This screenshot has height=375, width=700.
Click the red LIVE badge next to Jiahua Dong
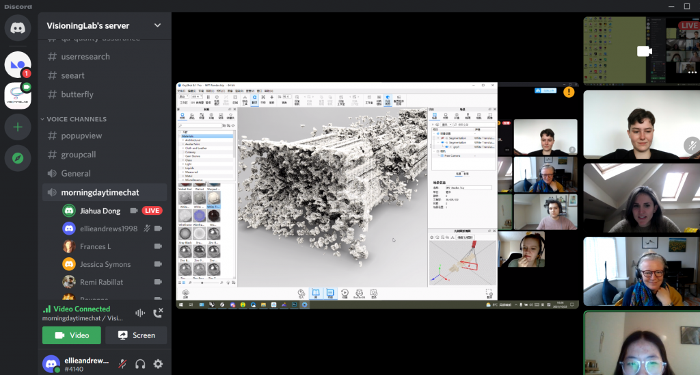tap(152, 211)
